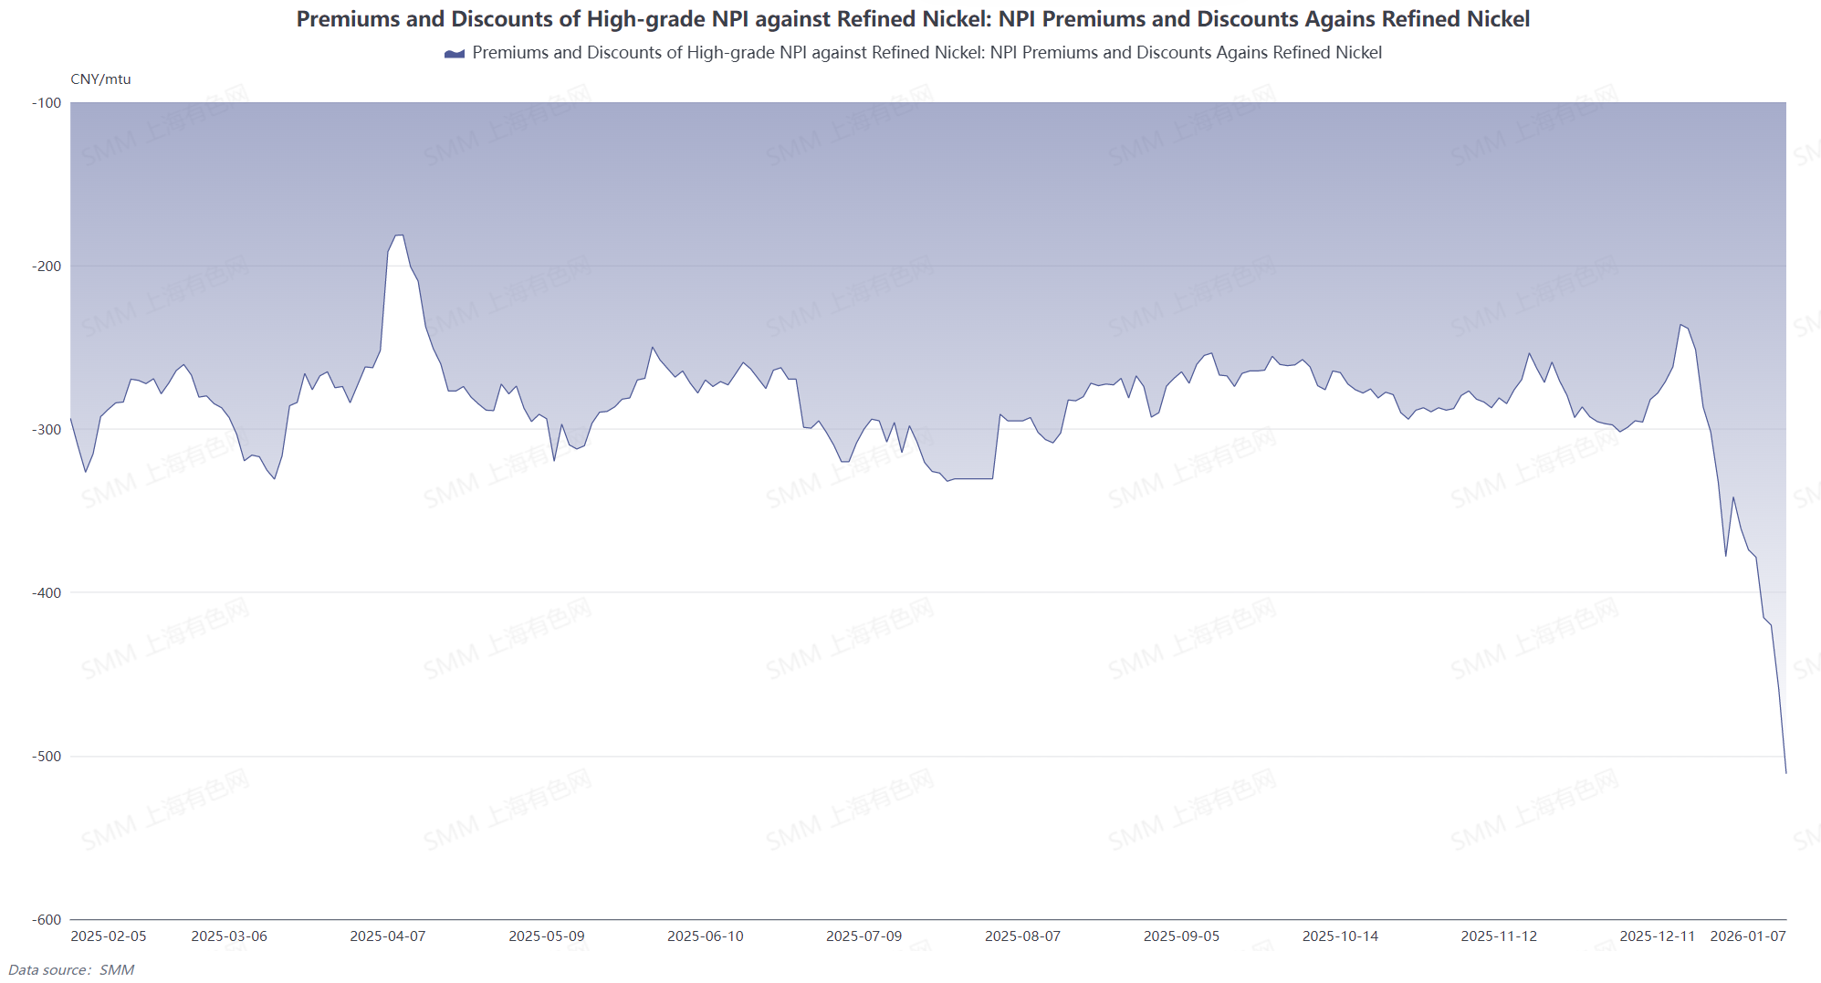Viewport: 1821px width, 983px height.
Task: Select the 2025-05-09 axis date
Action: point(547,936)
